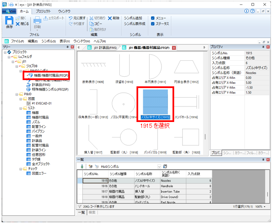Click the 印刷 (Print) ribbon icon
Viewport: 273px width, 223px height.
pyautogui.click(x=37, y=23)
